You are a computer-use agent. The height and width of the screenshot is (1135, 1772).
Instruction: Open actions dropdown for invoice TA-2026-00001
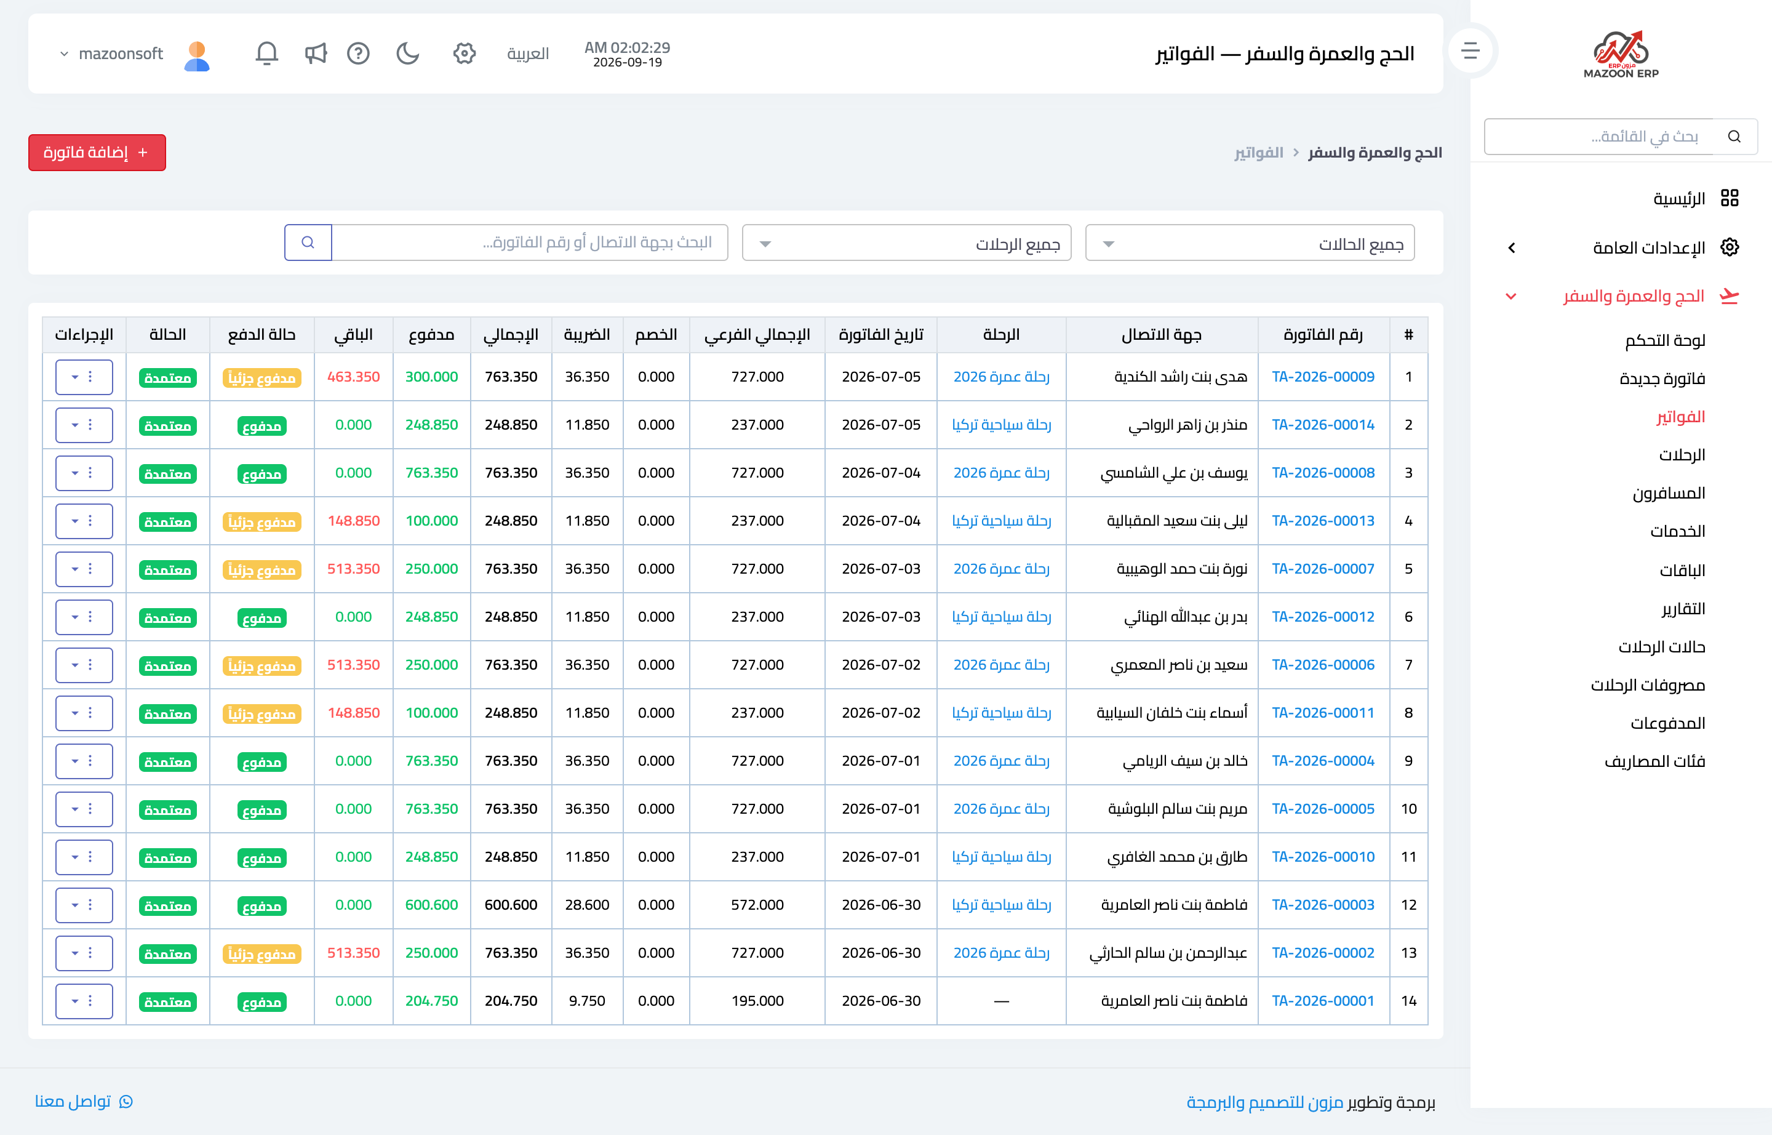point(84,1001)
